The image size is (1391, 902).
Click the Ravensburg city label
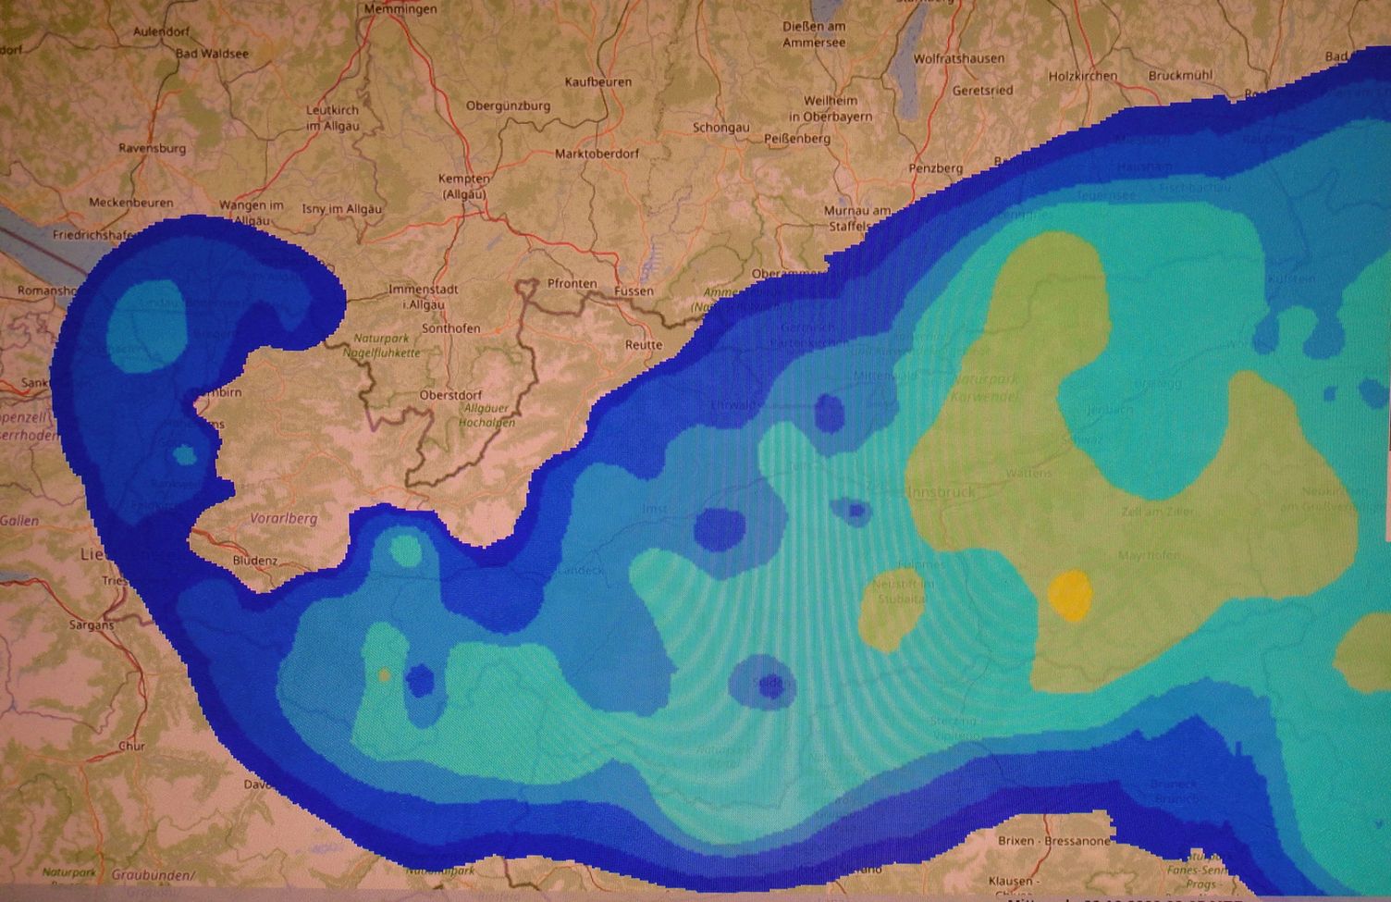(x=152, y=148)
